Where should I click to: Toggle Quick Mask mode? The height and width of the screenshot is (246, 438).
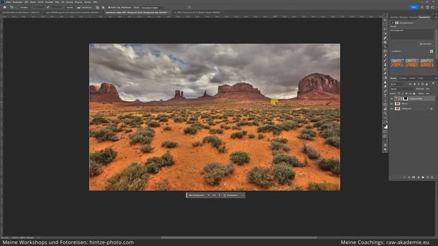(385, 132)
